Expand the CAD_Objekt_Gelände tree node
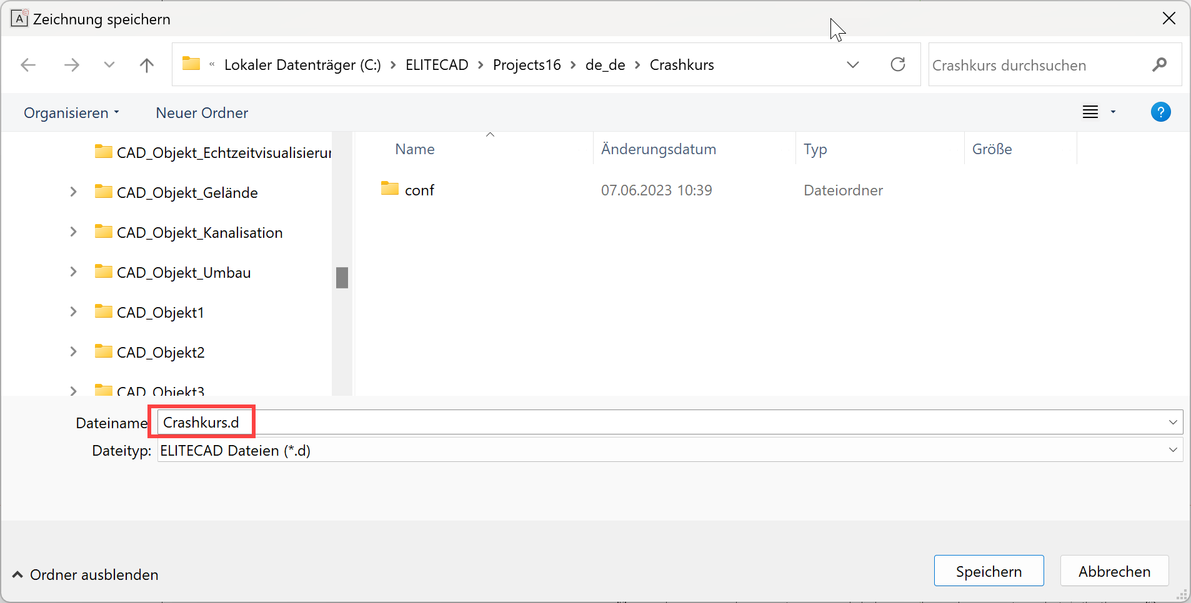 coord(74,192)
